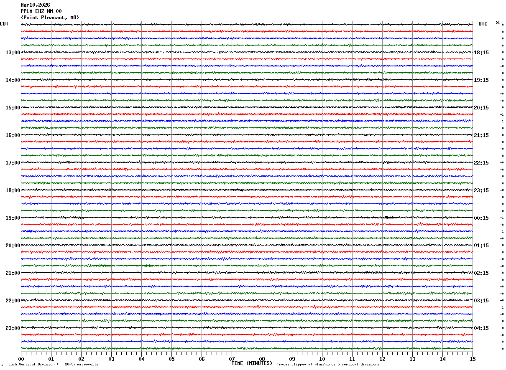Click the 18:15 UTC time label
506x370 pixels.
[481, 53]
